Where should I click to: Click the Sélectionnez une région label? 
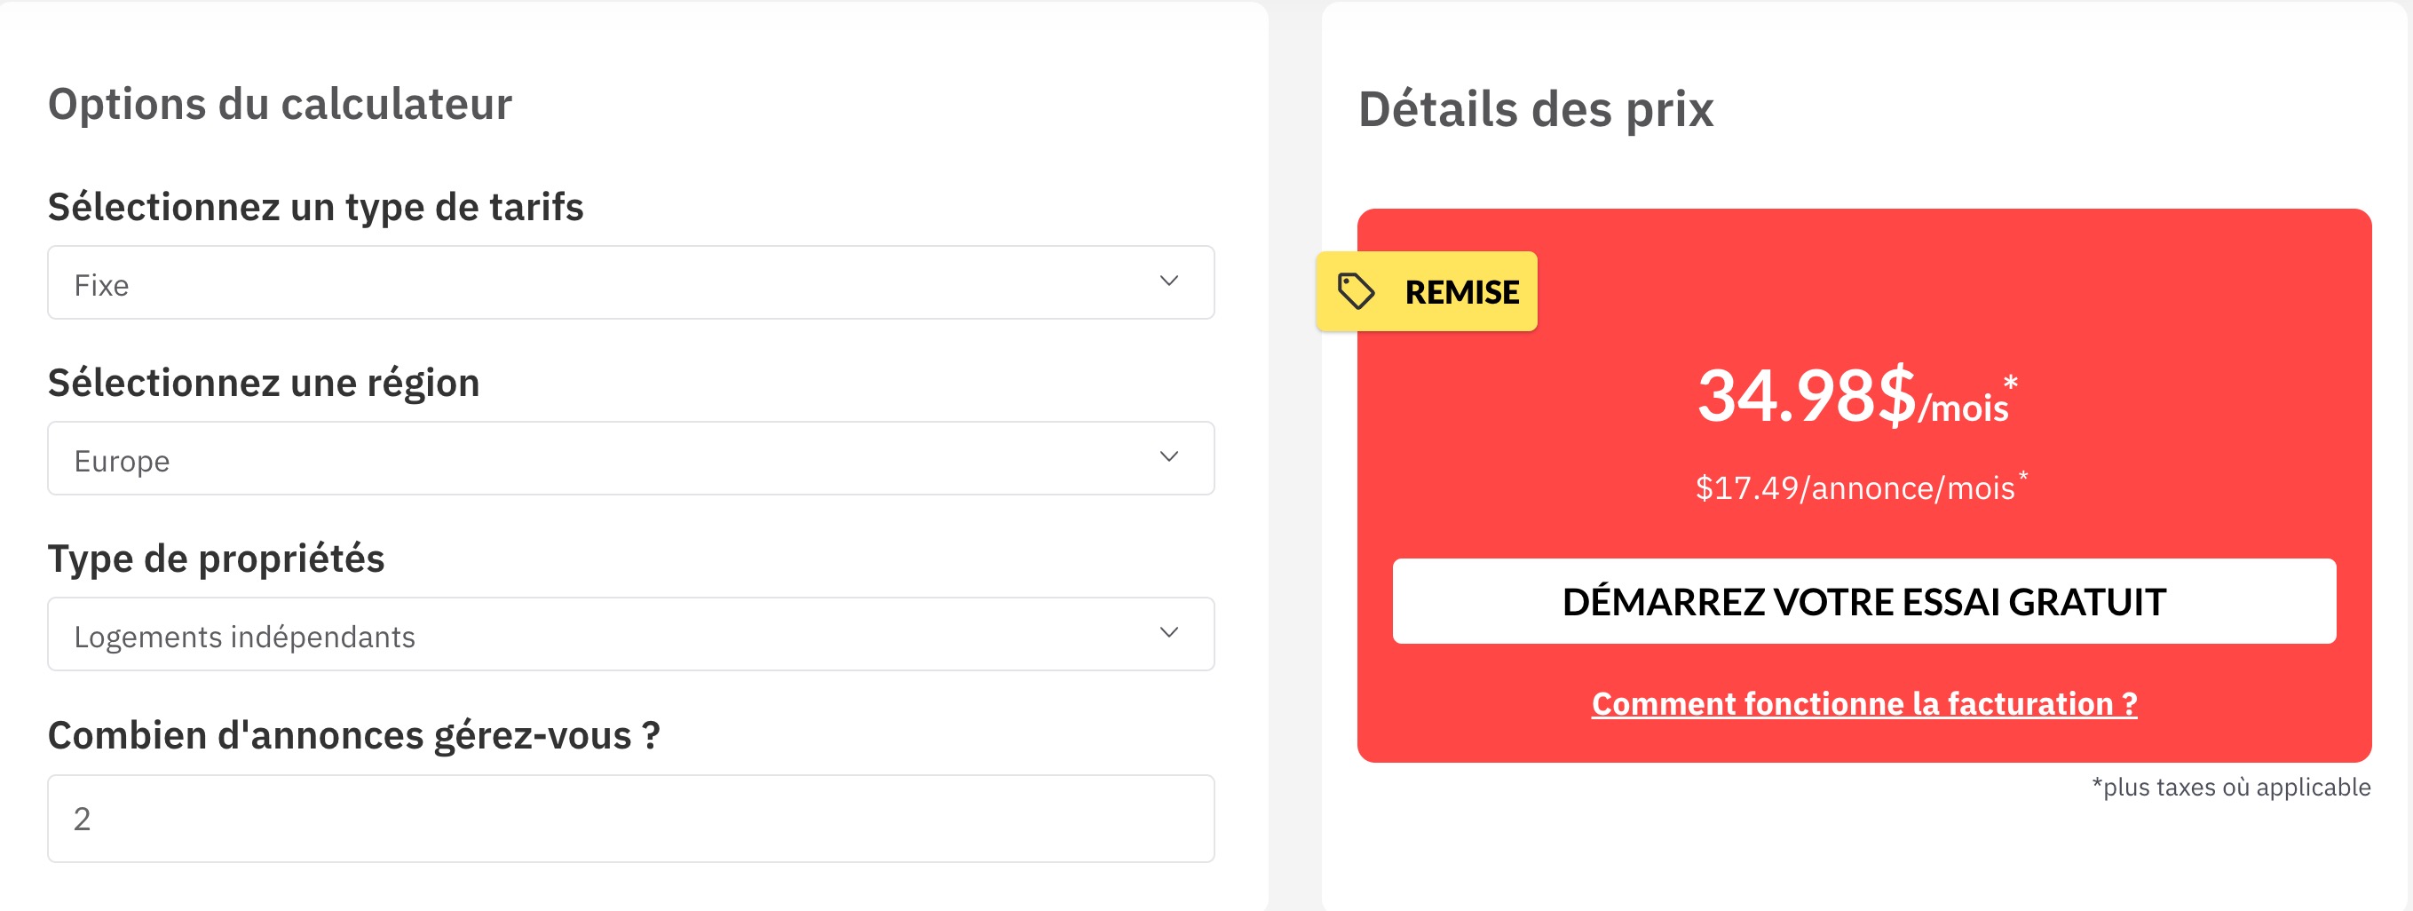pyautogui.click(x=263, y=384)
